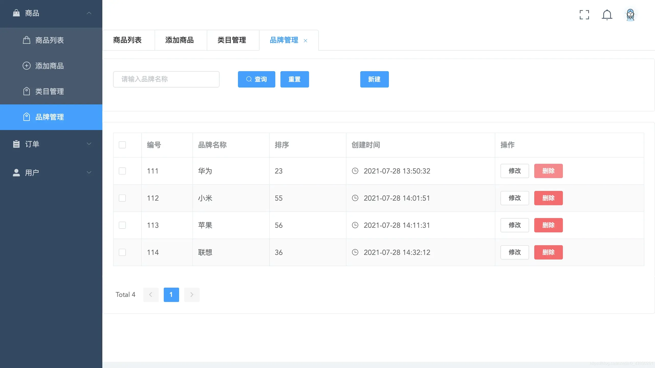Click the 商品列表 sidebar bag icon
The image size is (655, 368).
click(x=27, y=40)
